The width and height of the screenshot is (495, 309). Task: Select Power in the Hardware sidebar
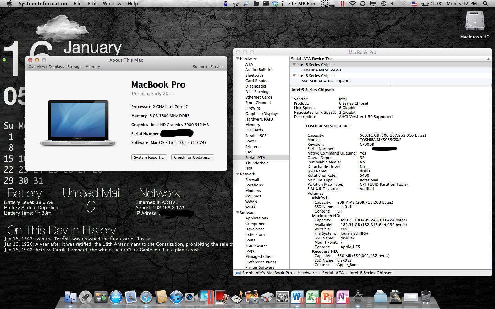[251, 141]
